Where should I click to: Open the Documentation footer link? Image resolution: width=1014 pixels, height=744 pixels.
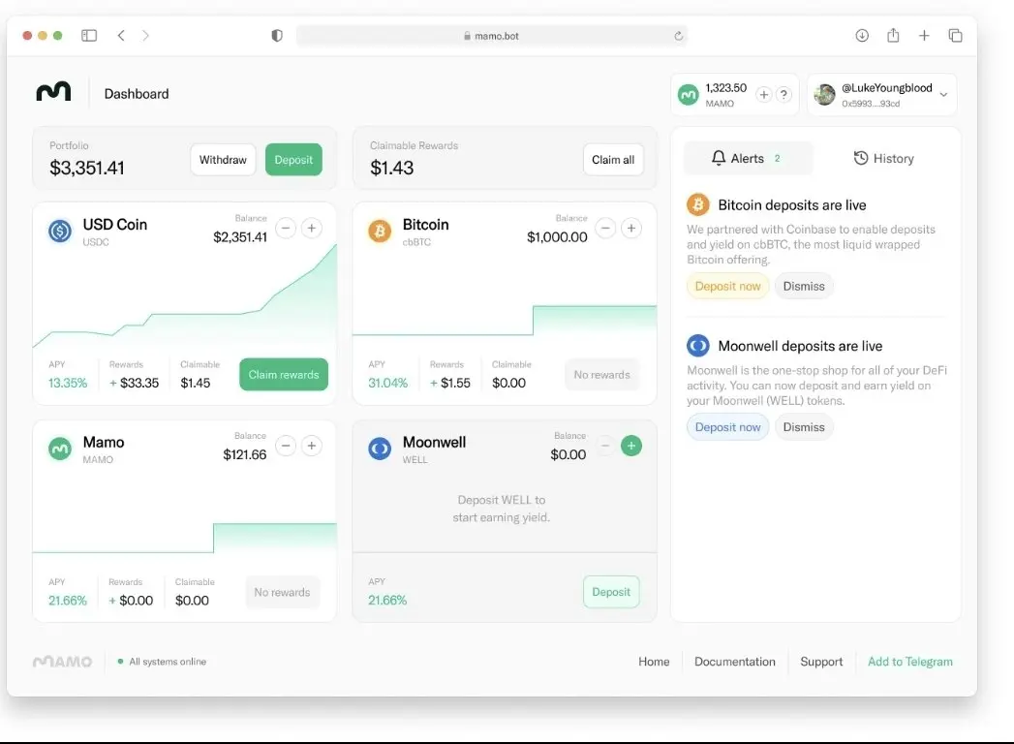pos(735,662)
